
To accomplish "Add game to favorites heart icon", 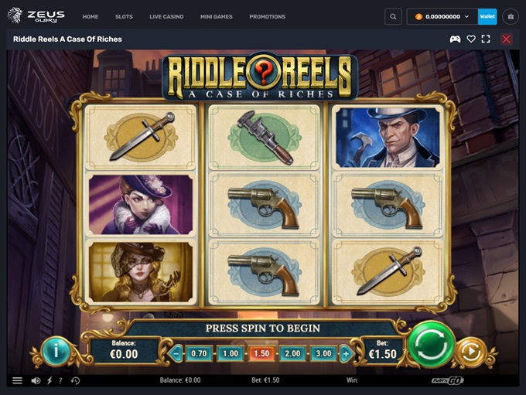I will click(471, 39).
